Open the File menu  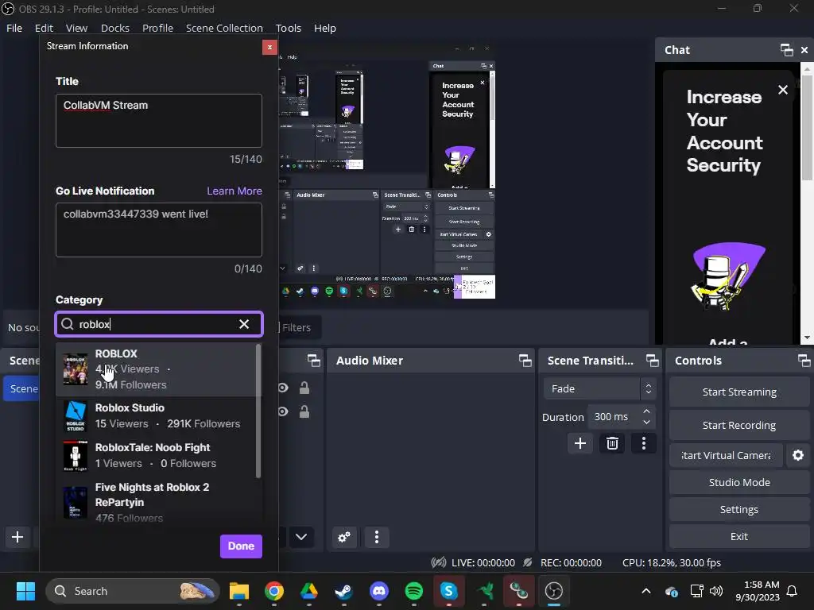pos(14,28)
